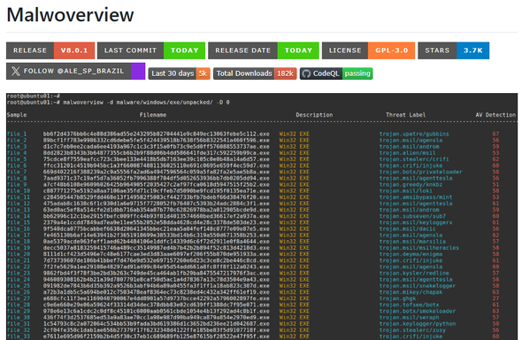Screen dimensions: 530x340
Task: Click the Sample column header
Action: pyautogui.click(x=17, y=115)
